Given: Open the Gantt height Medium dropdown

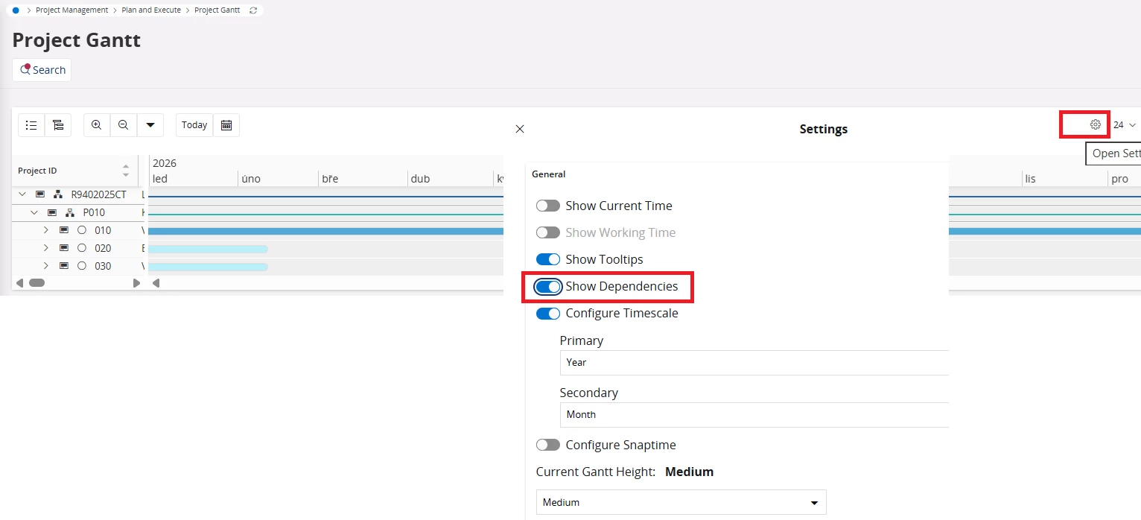Looking at the screenshot, I should pyautogui.click(x=681, y=502).
